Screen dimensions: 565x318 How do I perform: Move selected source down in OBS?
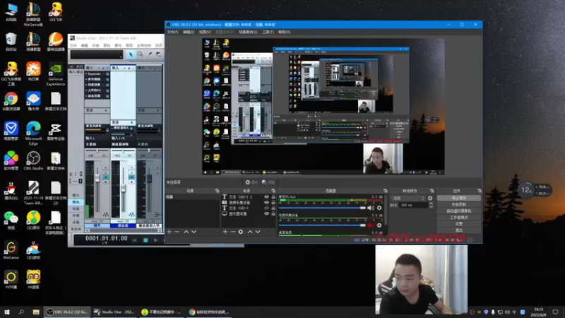(x=258, y=232)
